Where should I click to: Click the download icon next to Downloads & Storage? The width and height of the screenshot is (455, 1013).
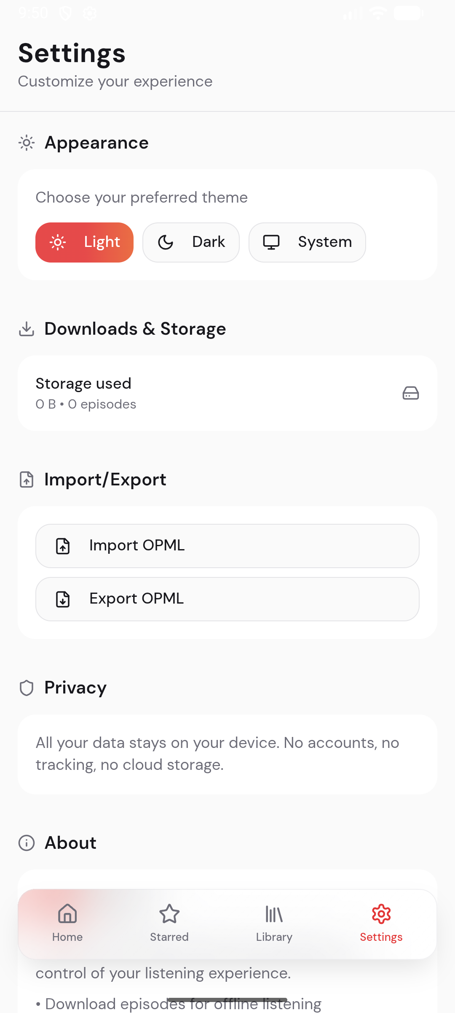coord(26,330)
